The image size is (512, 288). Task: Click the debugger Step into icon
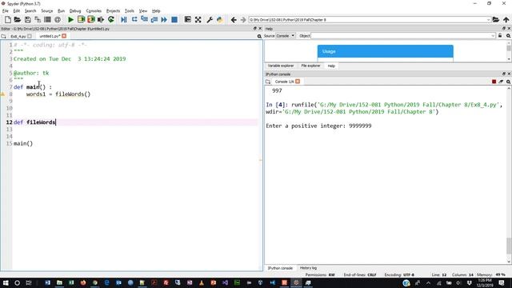point(144,19)
